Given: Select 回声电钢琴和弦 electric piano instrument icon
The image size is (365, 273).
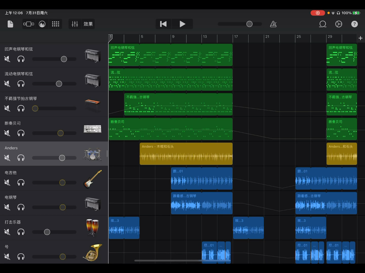Looking at the screenshot, I should [x=93, y=55].
